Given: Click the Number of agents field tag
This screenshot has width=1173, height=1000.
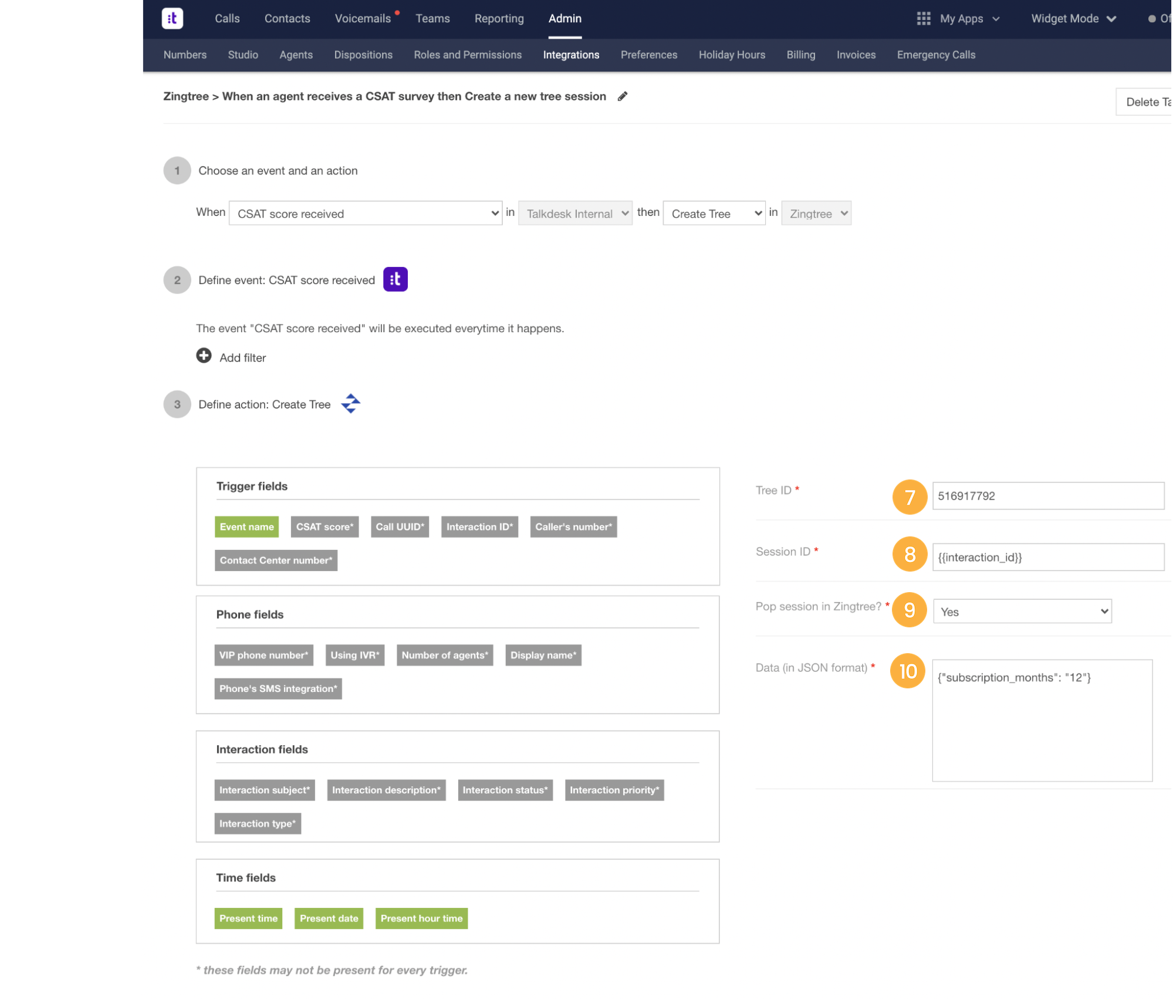Looking at the screenshot, I should click(444, 656).
